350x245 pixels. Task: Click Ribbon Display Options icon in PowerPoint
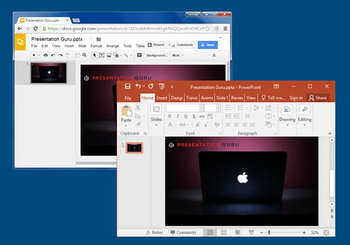[x=276, y=86]
